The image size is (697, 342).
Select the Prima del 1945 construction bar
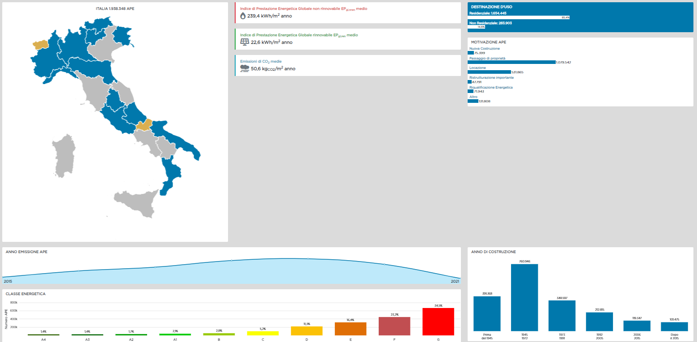(487, 313)
